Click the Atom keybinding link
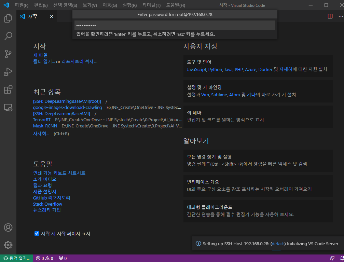This screenshot has height=262, width=344. (x=235, y=95)
